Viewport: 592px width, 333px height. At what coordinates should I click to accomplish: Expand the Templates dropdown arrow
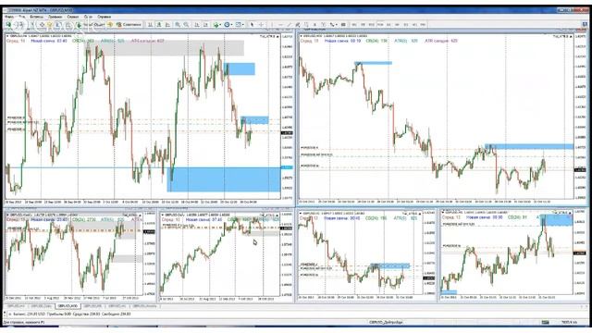[x=243, y=25]
